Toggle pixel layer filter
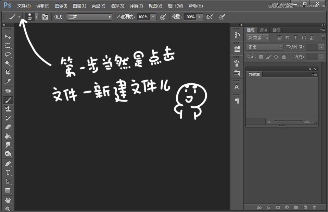Image resolution: width=328 pixels, height=212 pixels. (279, 38)
